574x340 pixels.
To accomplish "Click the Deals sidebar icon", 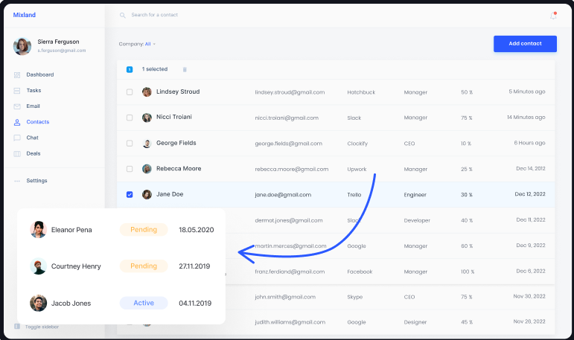I will 17,153.
